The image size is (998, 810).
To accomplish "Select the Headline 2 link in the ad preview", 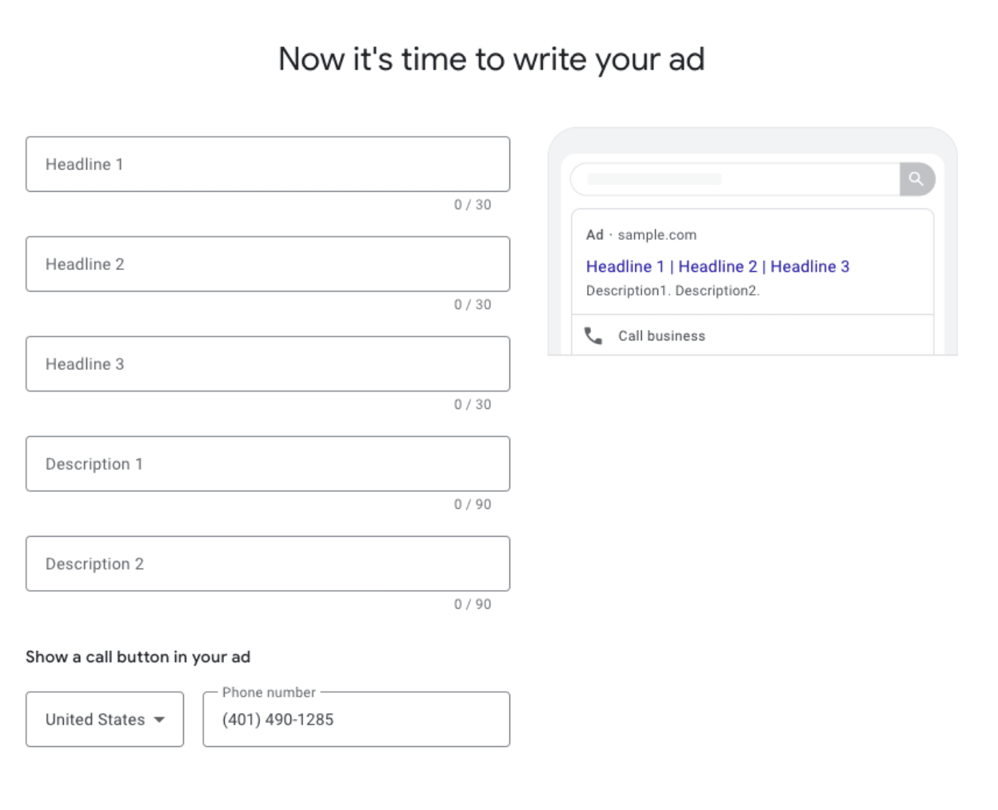I will point(717,266).
